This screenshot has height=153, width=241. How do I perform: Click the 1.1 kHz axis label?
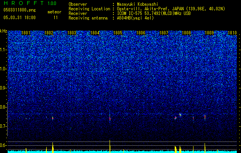tap(3, 50)
